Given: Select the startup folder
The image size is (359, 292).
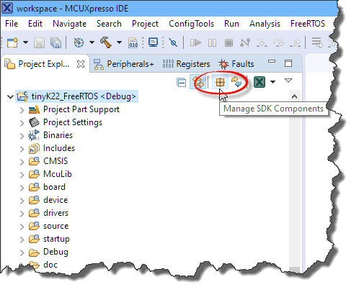Looking at the screenshot, I should pyautogui.click(x=49, y=239).
